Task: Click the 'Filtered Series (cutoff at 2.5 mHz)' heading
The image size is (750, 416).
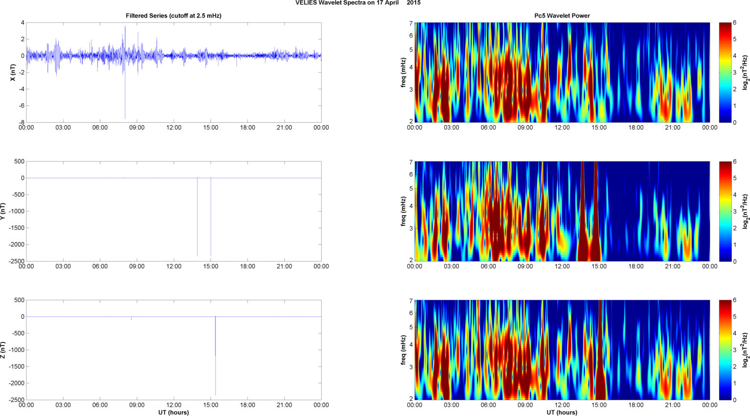Action: [x=174, y=16]
